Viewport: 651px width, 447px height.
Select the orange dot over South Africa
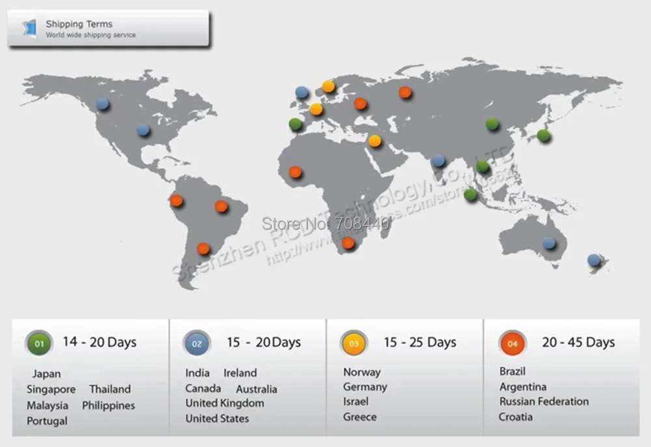coord(348,243)
